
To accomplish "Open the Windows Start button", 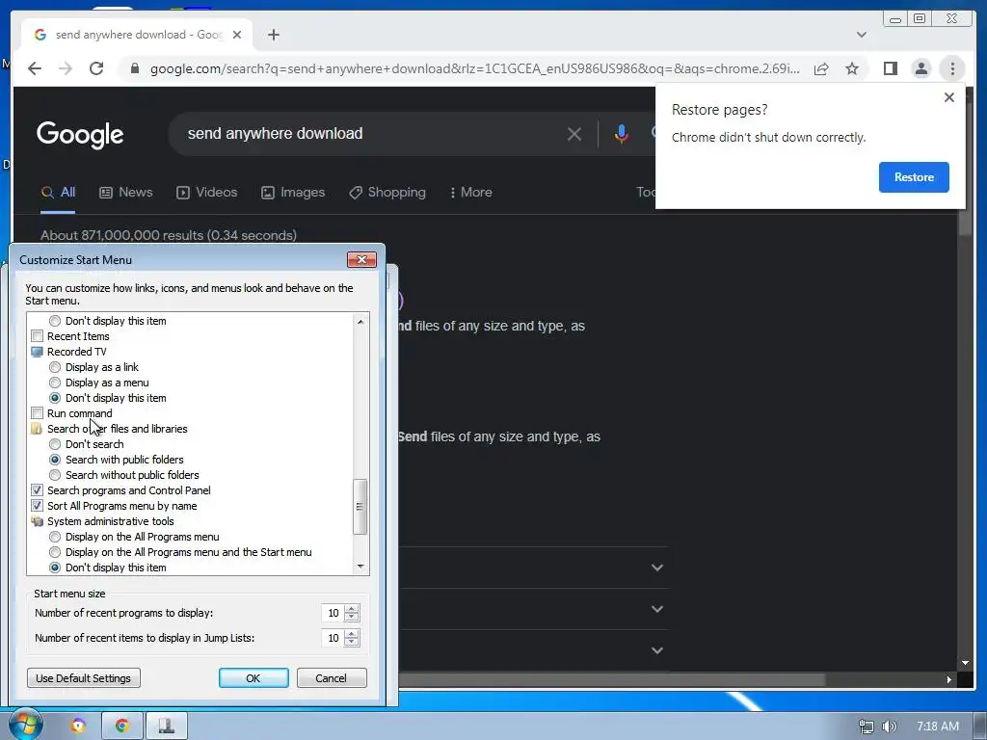I will click(25, 726).
